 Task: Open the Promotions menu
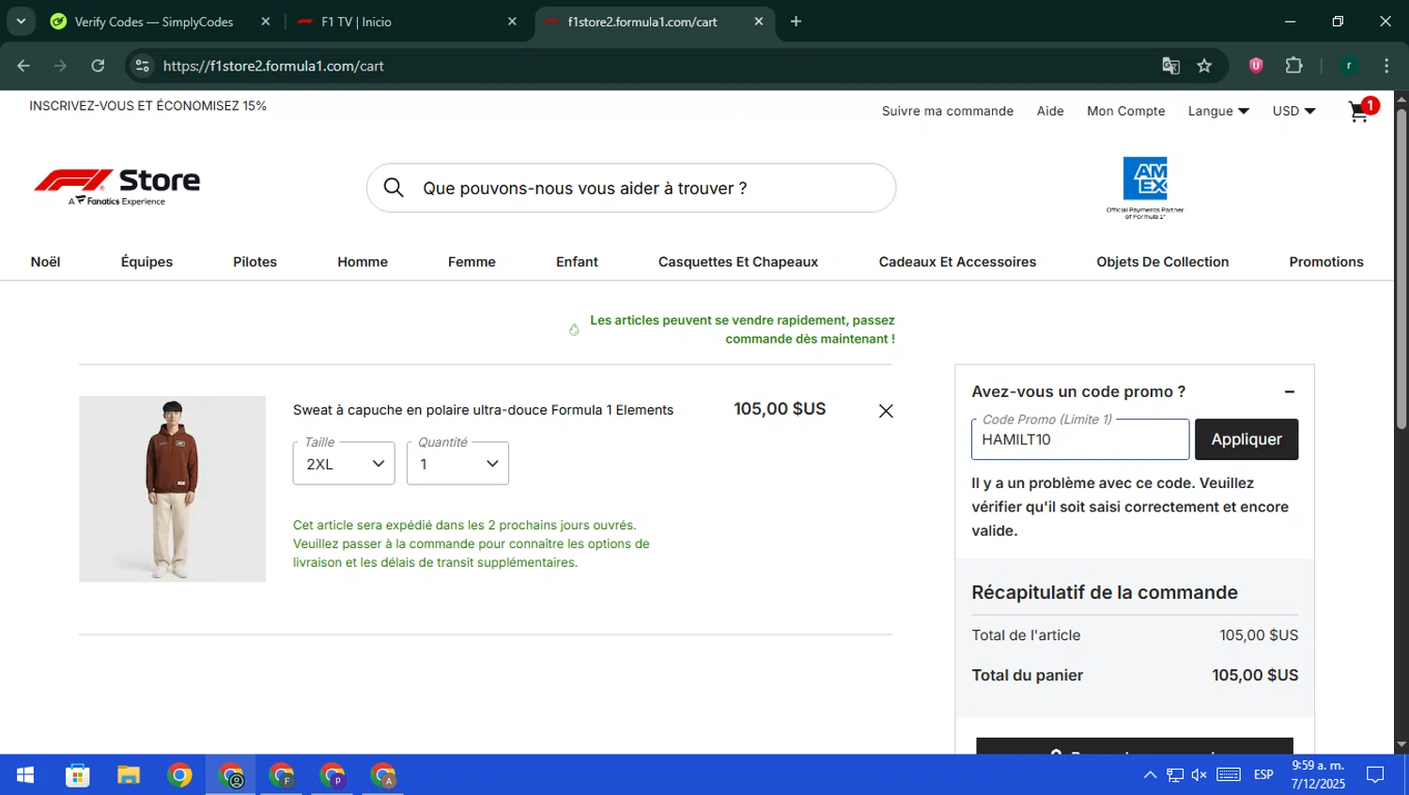(x=1326, y=262)
